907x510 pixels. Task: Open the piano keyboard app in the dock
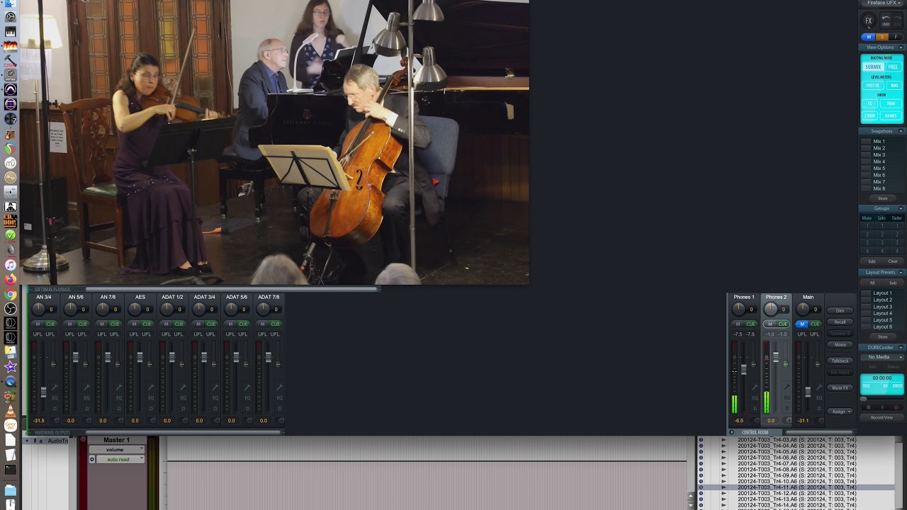point(11,32)
